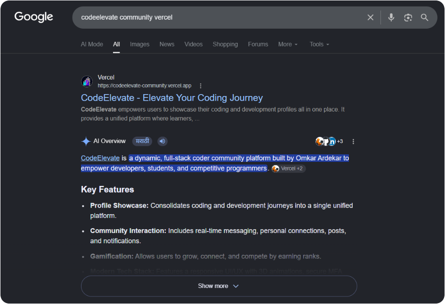
Task: Open the Shopping tab
Action: tap(226, 44)
